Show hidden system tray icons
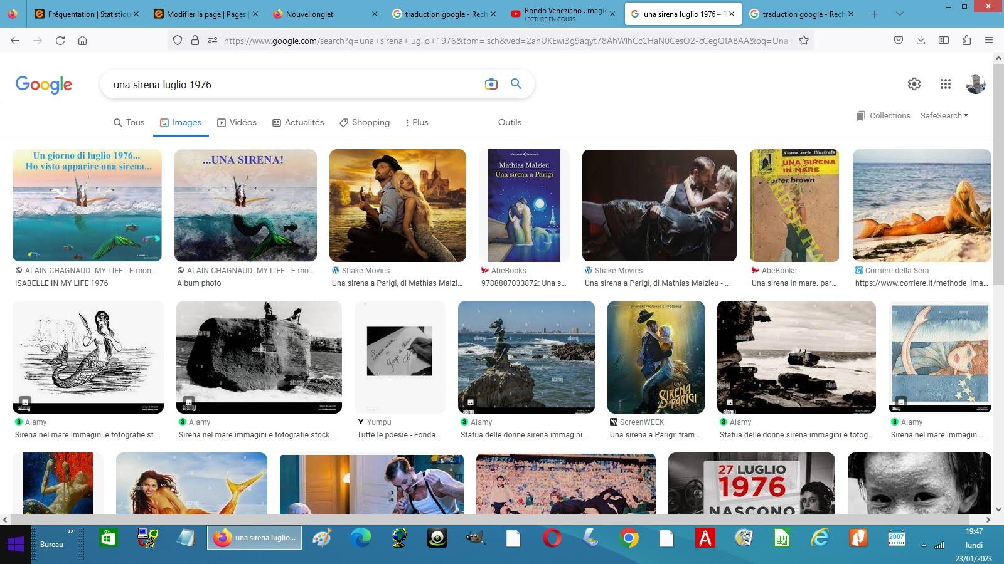The width and height of the screenshot is (1004, 564). pyautogui.click(x=924, y=545)
